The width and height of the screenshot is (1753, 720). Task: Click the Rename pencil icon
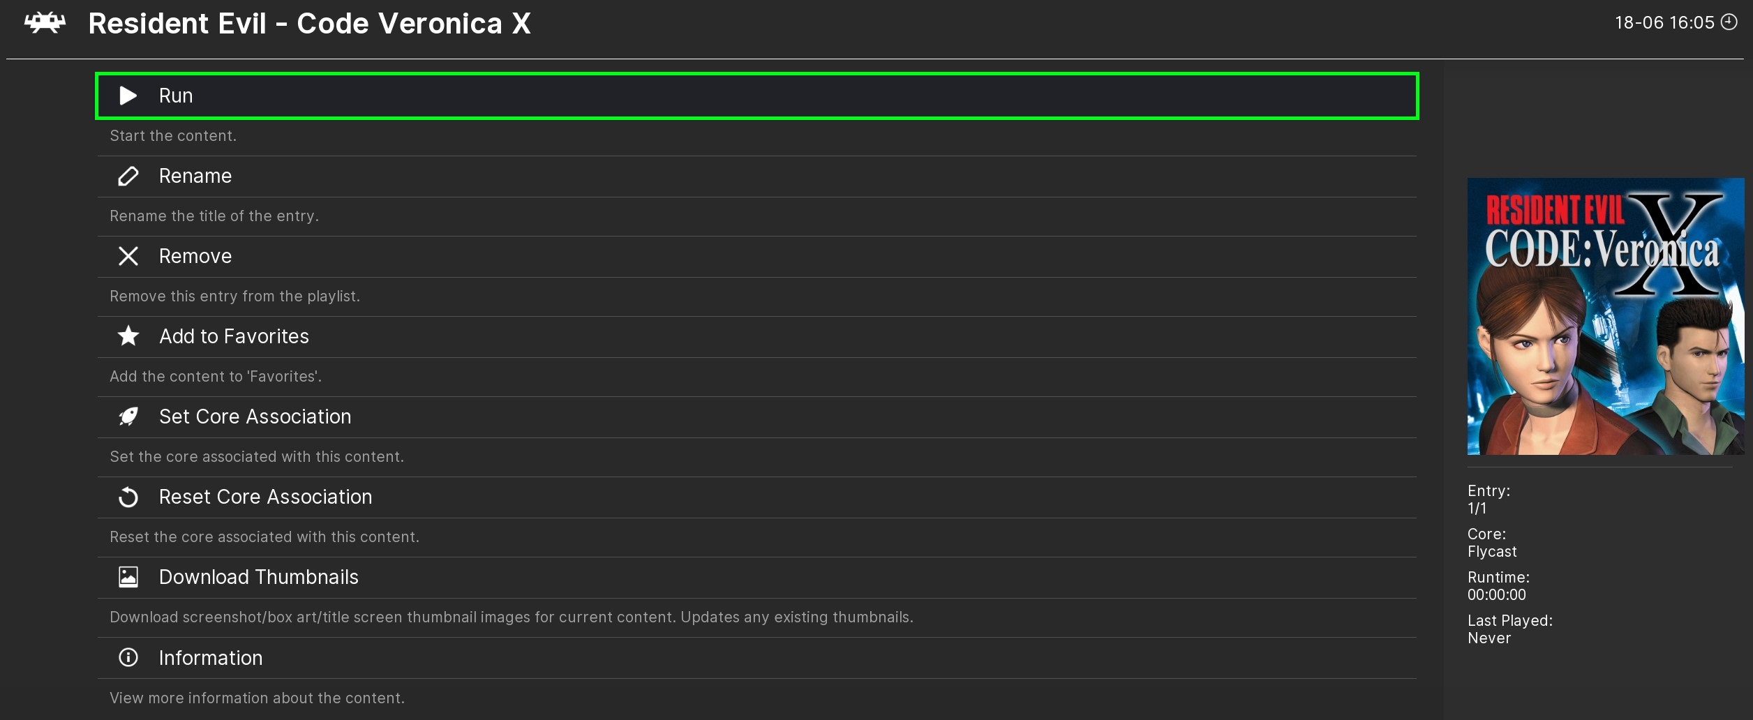tap(128, 176)
